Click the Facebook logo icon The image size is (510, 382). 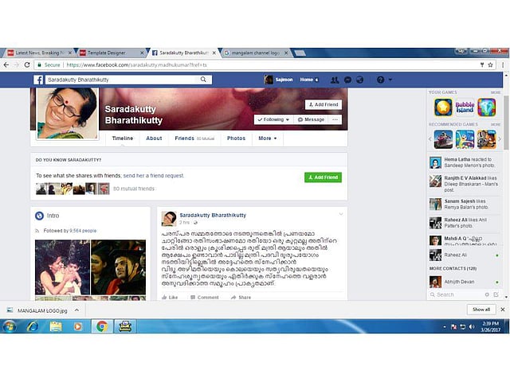[38, 80]
